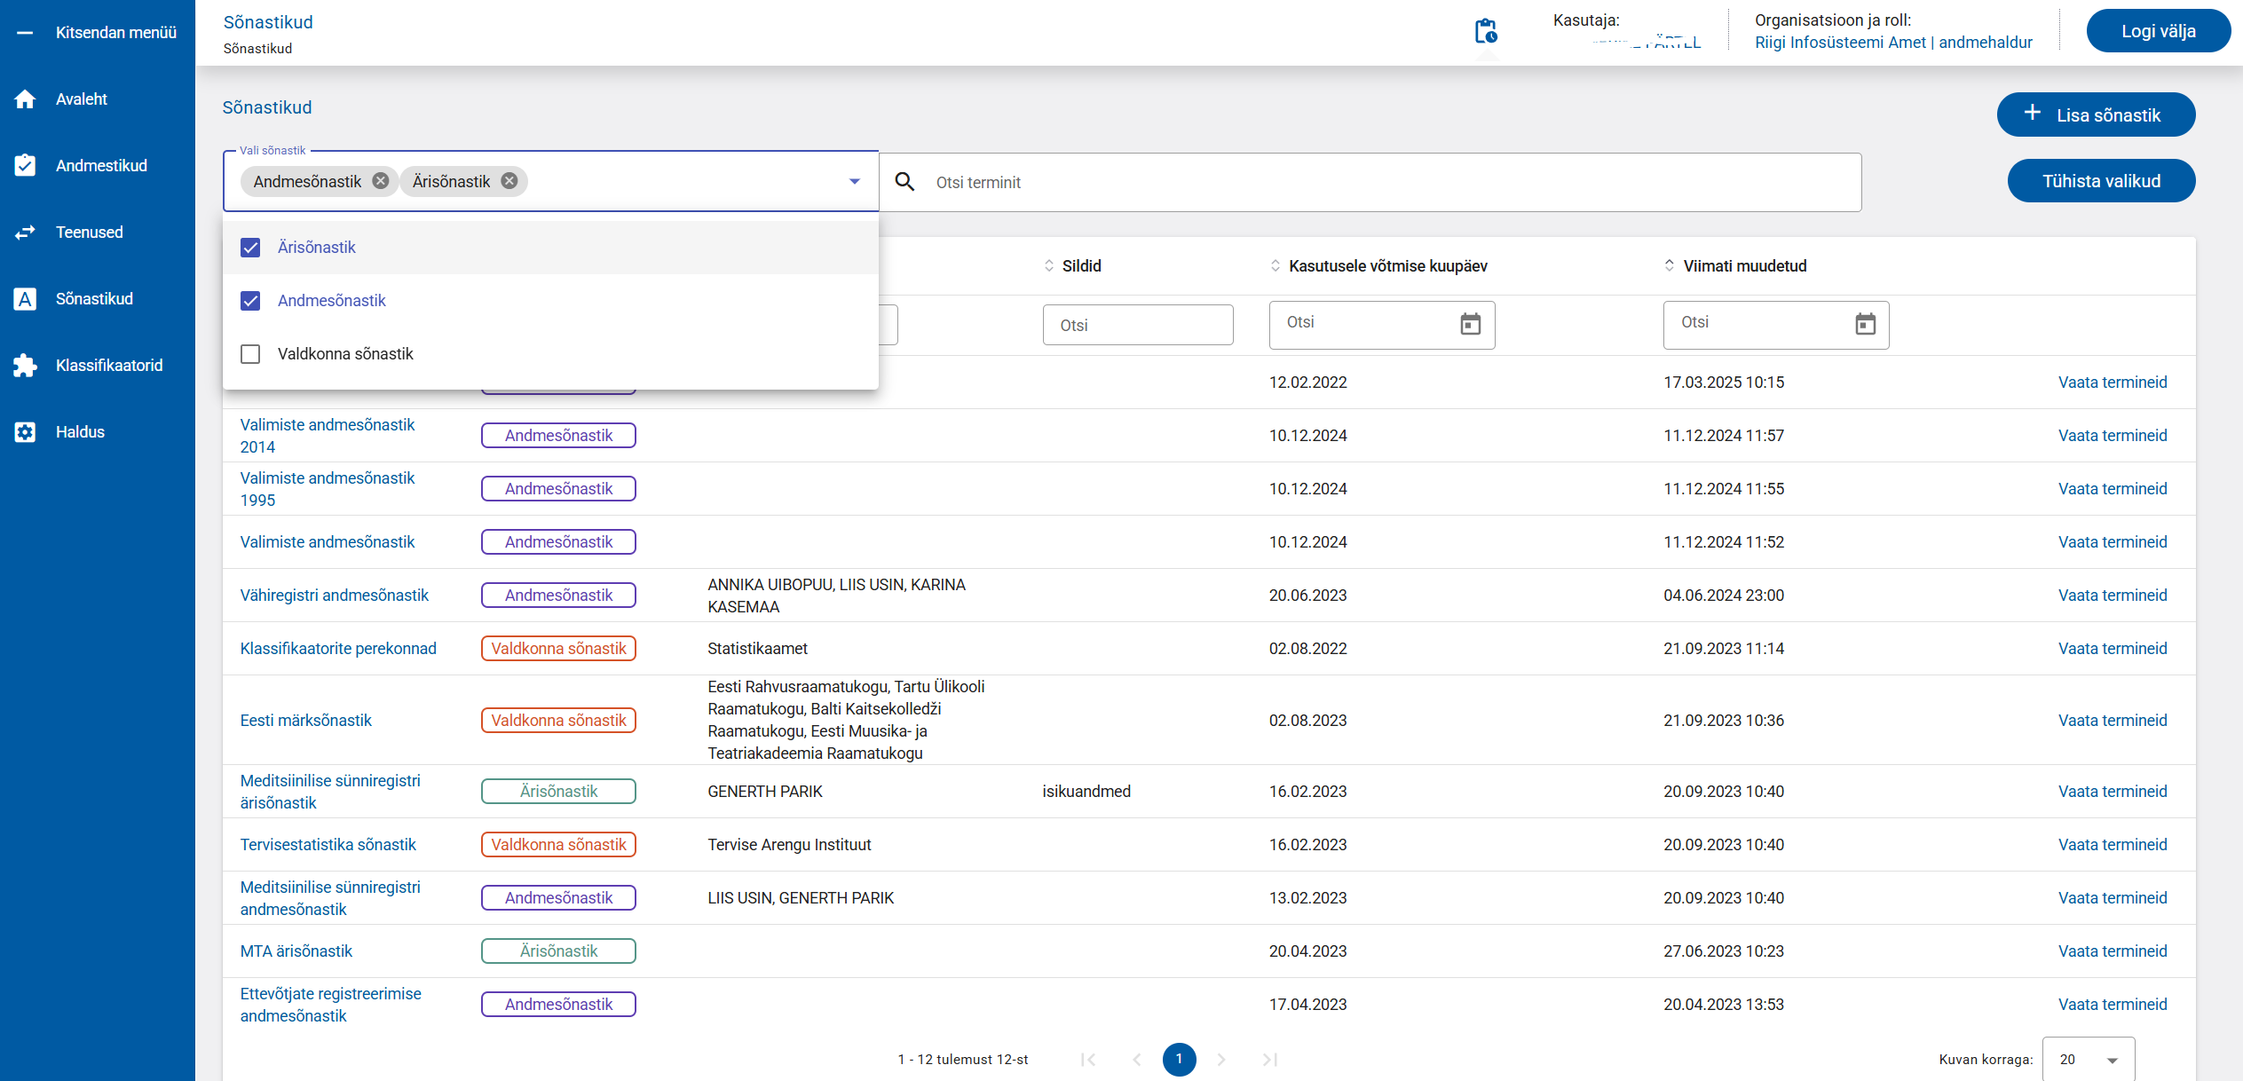Collapse sidebar via Kitsendan menüü icon
Image resolution: width=2243 pixels, height=1081 pixels.
[x=25, y=33]
